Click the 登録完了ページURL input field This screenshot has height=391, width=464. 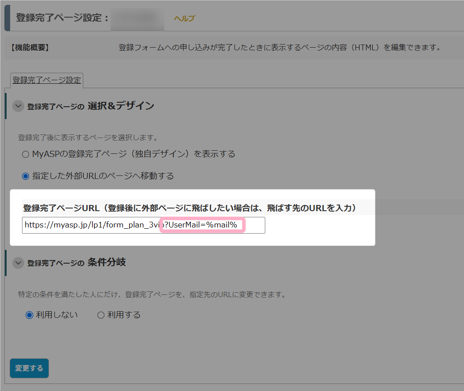(x=144, y=225)
